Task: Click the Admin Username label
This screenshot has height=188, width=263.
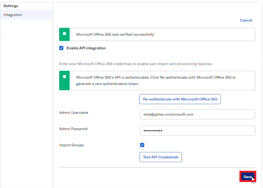Action: point(73,112)
